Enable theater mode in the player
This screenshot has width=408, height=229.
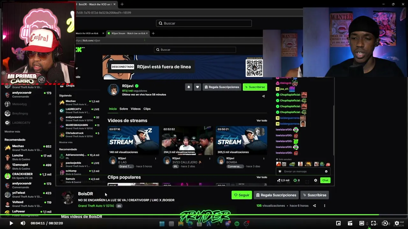[361, 223]
